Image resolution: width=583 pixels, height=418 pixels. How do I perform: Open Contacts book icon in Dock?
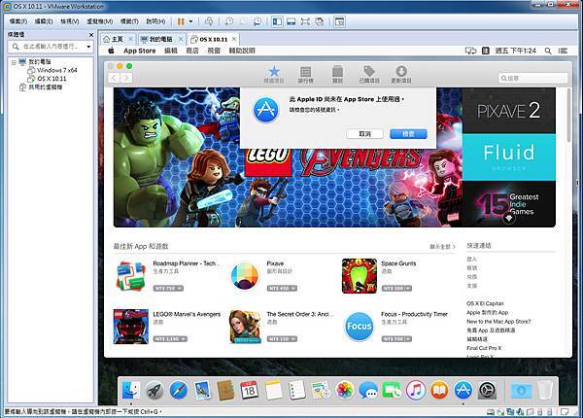(225, 391)
